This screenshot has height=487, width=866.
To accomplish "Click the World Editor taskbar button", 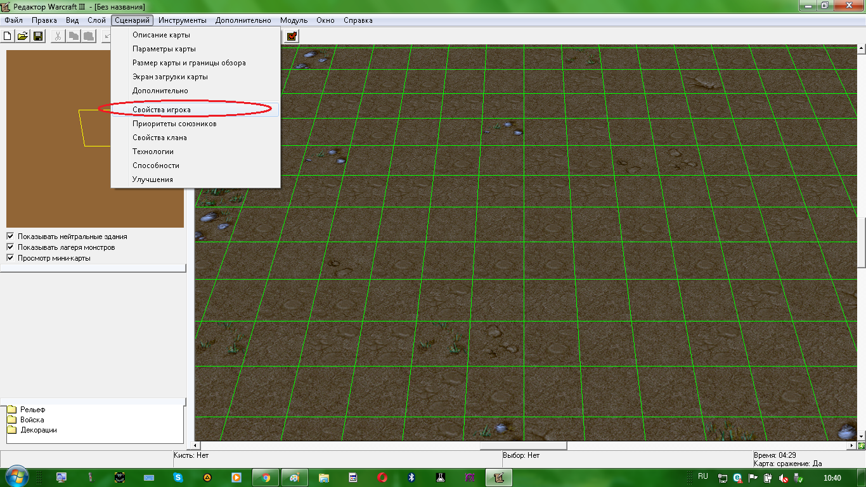I will (499, 477).
